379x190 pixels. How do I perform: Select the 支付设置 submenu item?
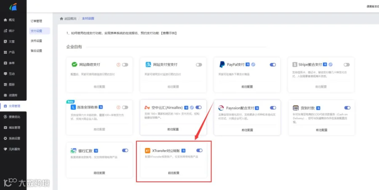click(x=40, y=31)
